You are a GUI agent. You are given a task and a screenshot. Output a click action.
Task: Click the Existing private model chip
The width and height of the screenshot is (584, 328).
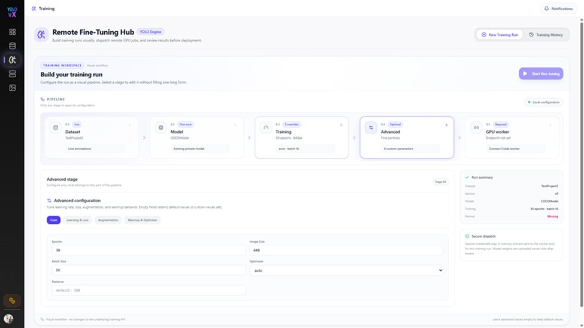[200, 148]
